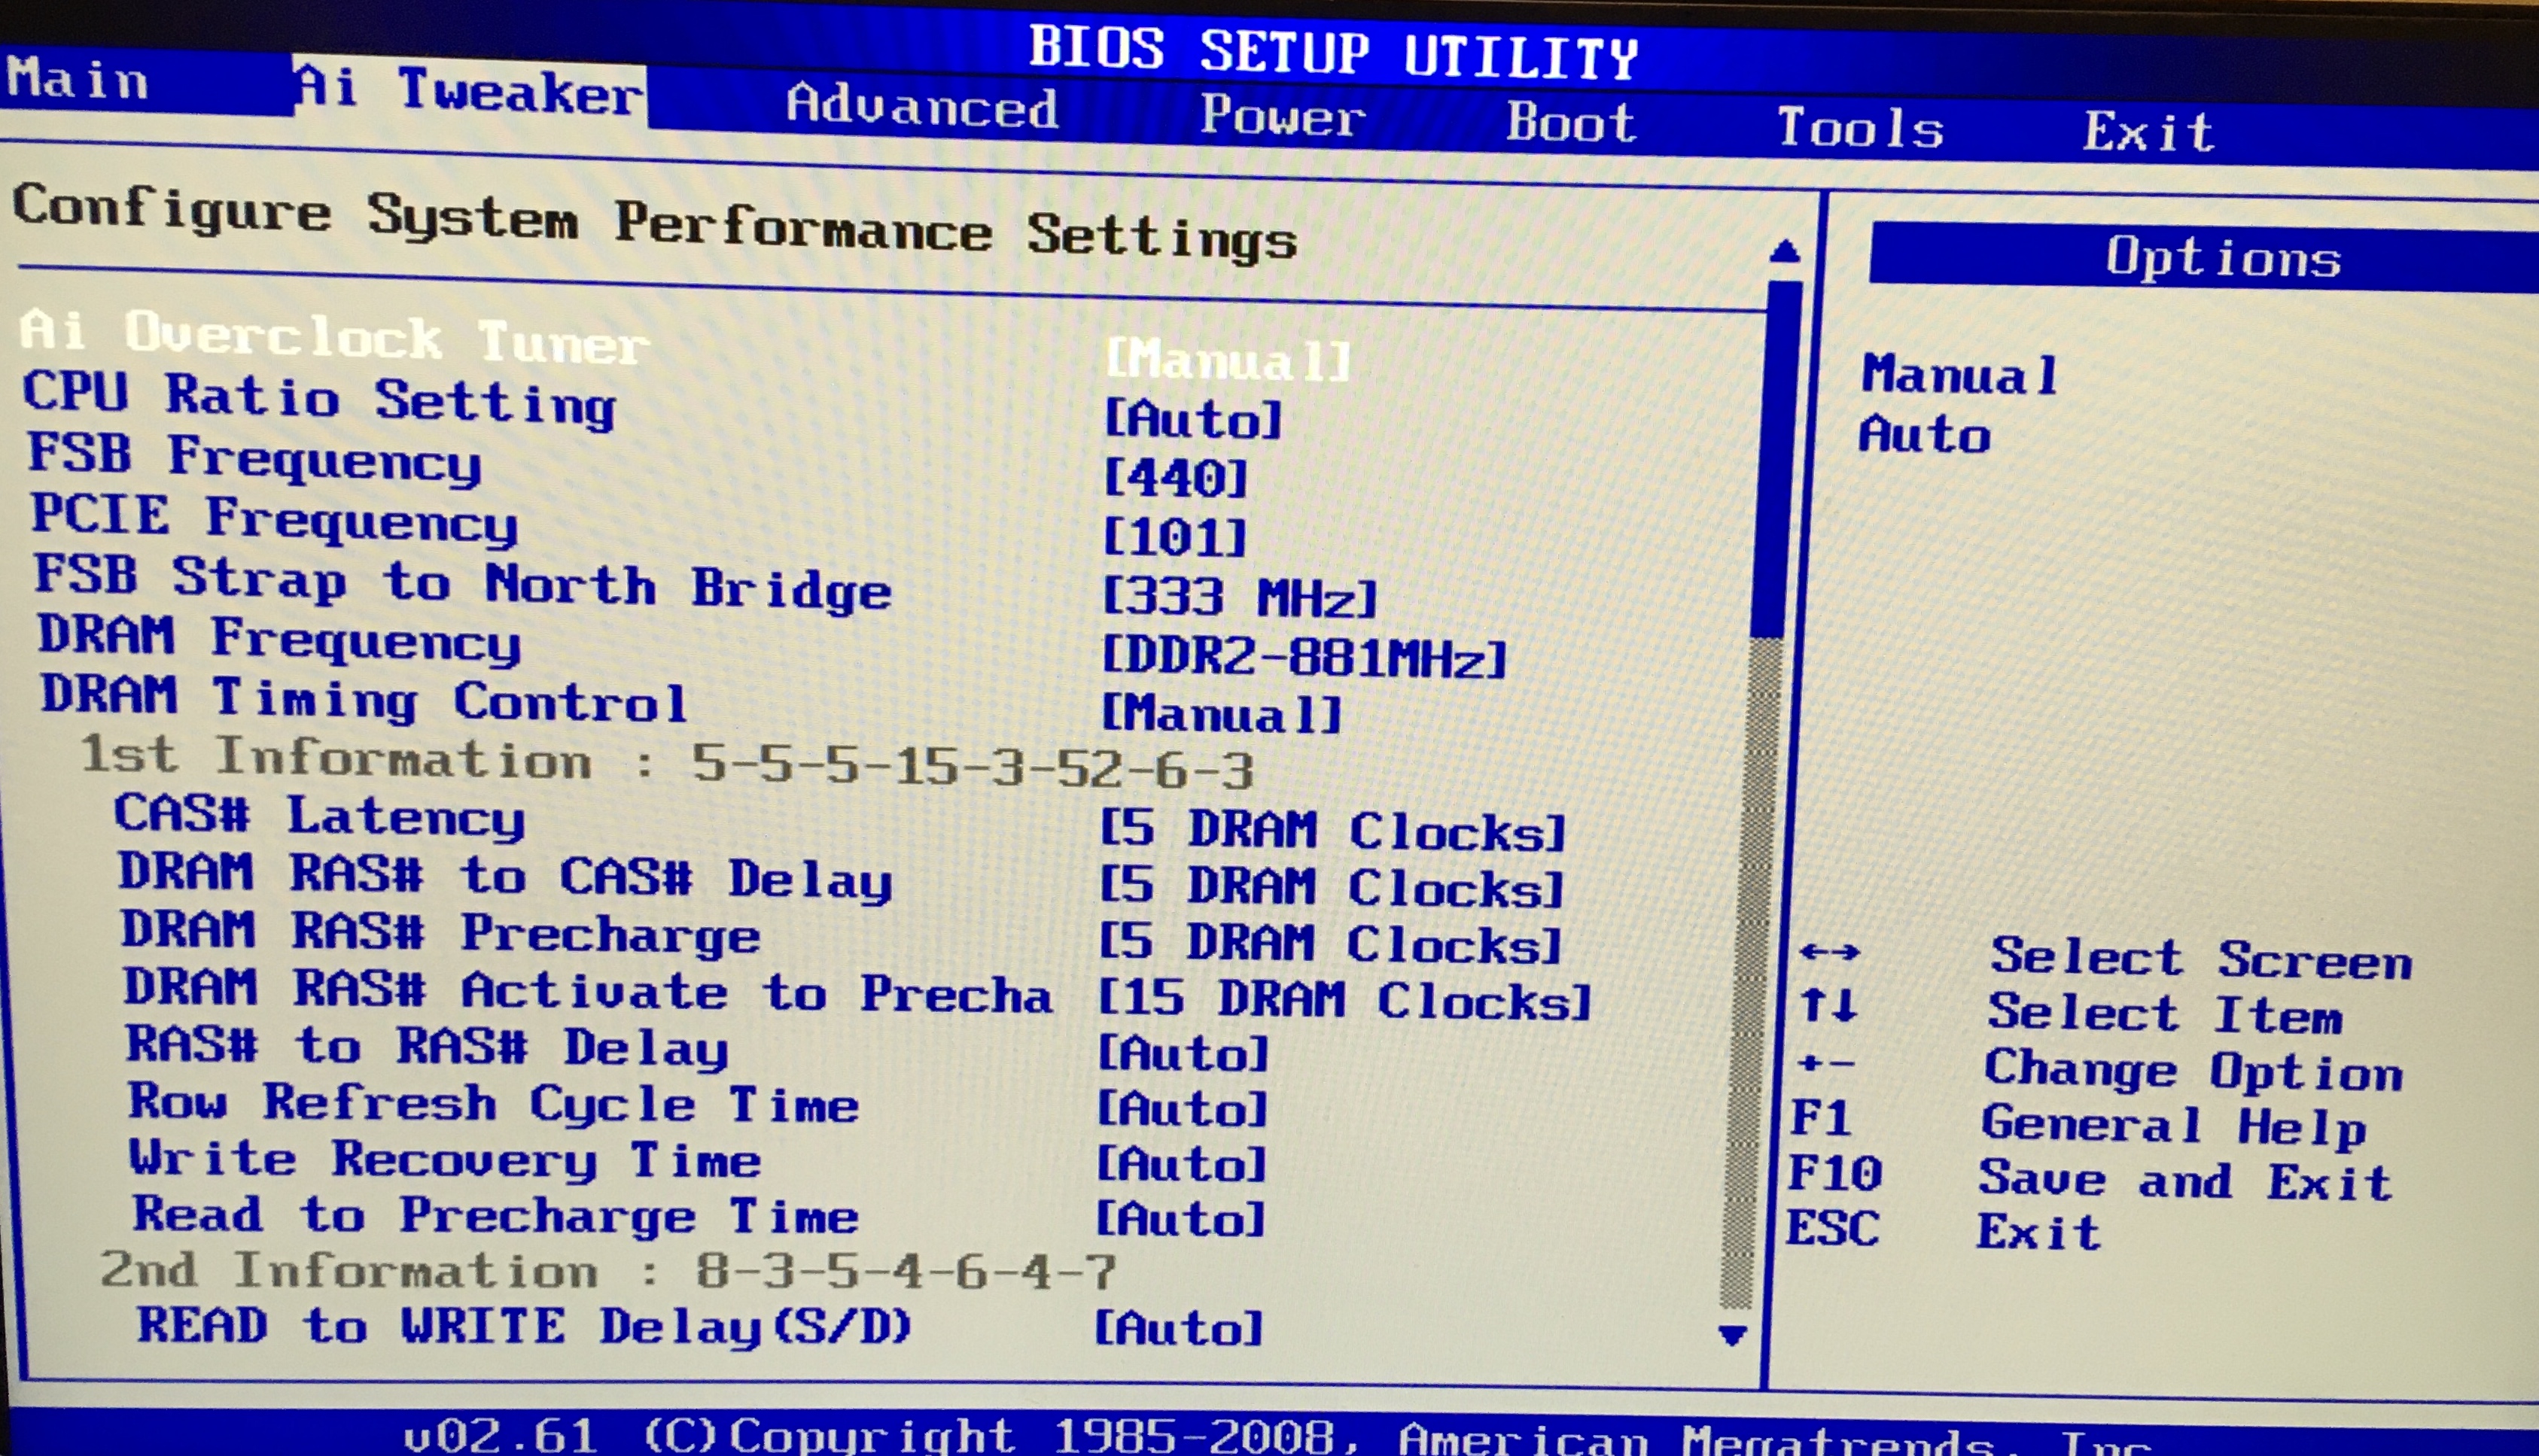
Task: Click the up-down arrows Select Item icon
Action: click(1828, 1004)
